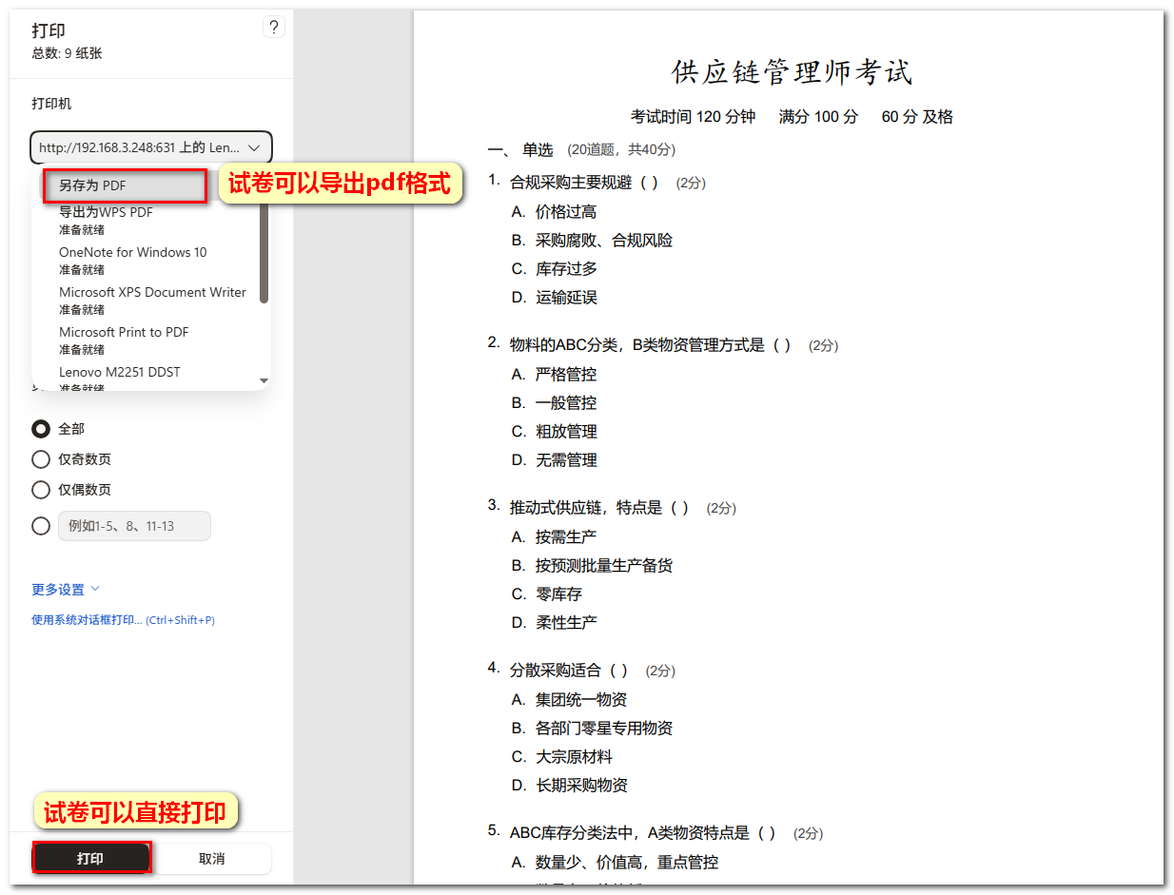Select the 仅偶数页 radio button
Image resolution: width=1174 pixels, height=895 pixels.
coord(41,490)
